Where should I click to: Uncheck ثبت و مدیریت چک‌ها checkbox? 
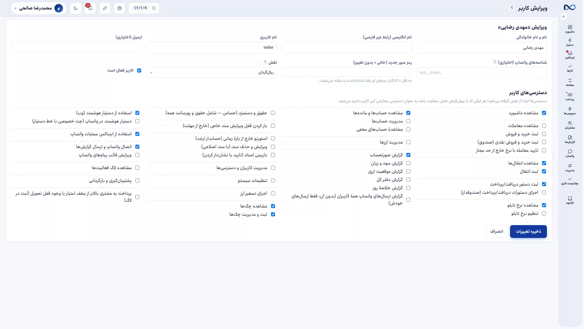click(x=273, y=214)
